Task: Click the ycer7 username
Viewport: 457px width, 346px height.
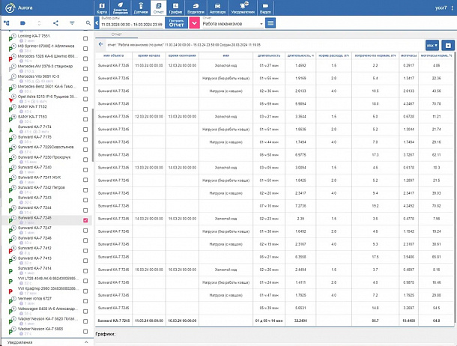Action: click(x=441, y=7)
